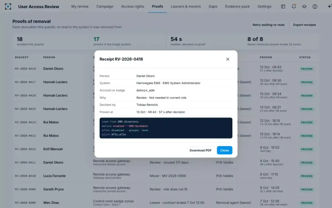Screen dimensions: 332x208
Task: Click 'Tobias Rennick' in the receipt
Action: coord(147,105)
